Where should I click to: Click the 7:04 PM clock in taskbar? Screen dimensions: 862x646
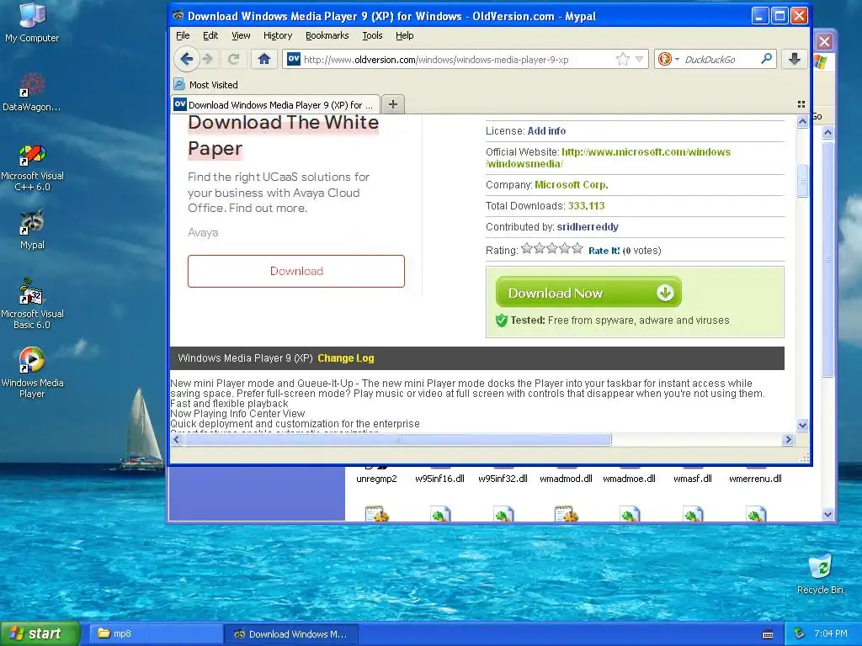[831, 633]
